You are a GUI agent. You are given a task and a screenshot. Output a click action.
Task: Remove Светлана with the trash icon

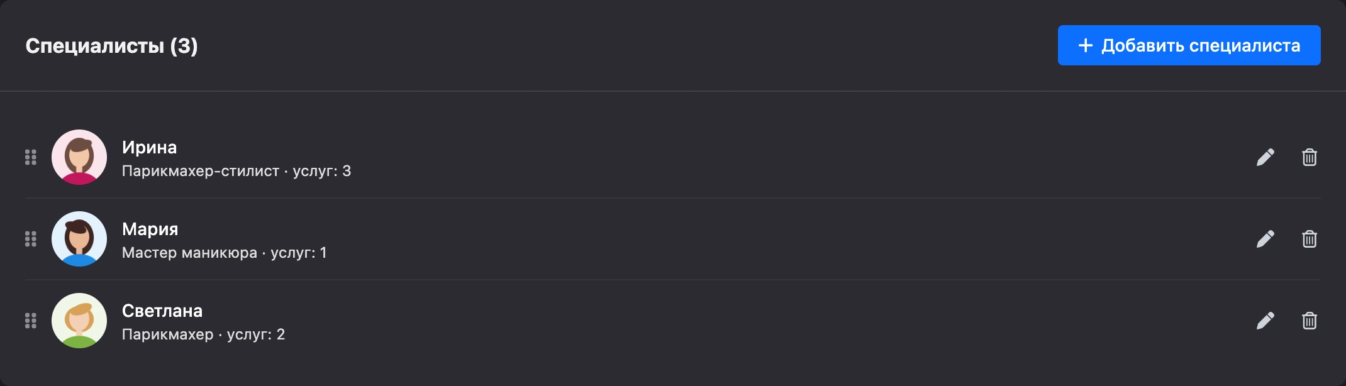[x=1309, y=321]
